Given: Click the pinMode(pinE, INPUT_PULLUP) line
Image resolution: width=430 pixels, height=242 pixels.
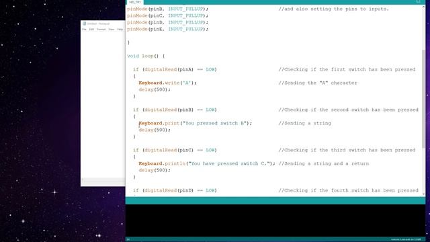Looking at the screenshot, I should click(167, 29).
